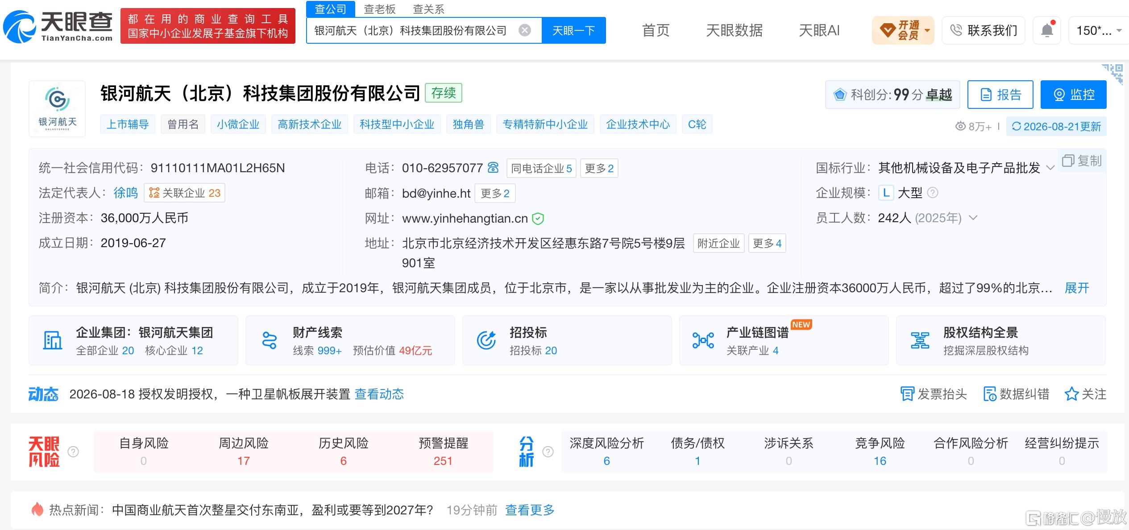Open the 财产线索 card
The height and width of the screenshot is (530, 1129).
click(350, 340)
